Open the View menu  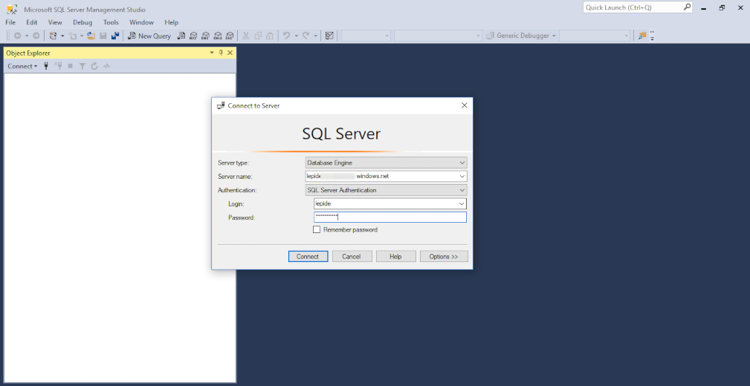55,22
